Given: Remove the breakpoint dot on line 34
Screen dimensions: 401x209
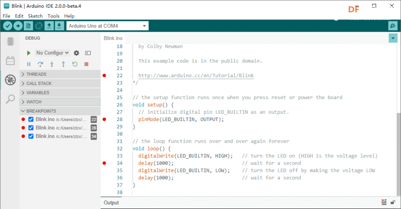Looking at the screenshot, I should pos(104,163).
